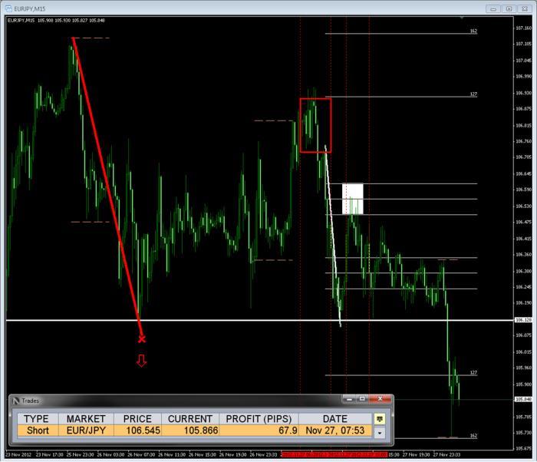Click the '127' Fibonacci label near 105.960

point(473,372)
